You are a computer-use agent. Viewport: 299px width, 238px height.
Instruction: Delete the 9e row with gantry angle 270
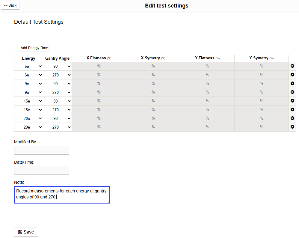point(292,92)
